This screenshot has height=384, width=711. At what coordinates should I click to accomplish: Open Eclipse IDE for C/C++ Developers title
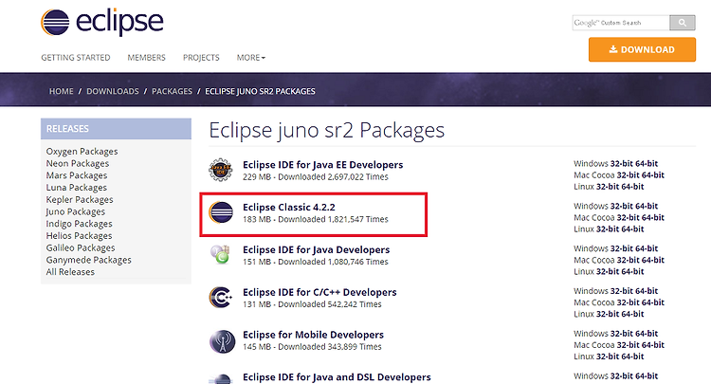pyautogui.click(x=319, y=292)
